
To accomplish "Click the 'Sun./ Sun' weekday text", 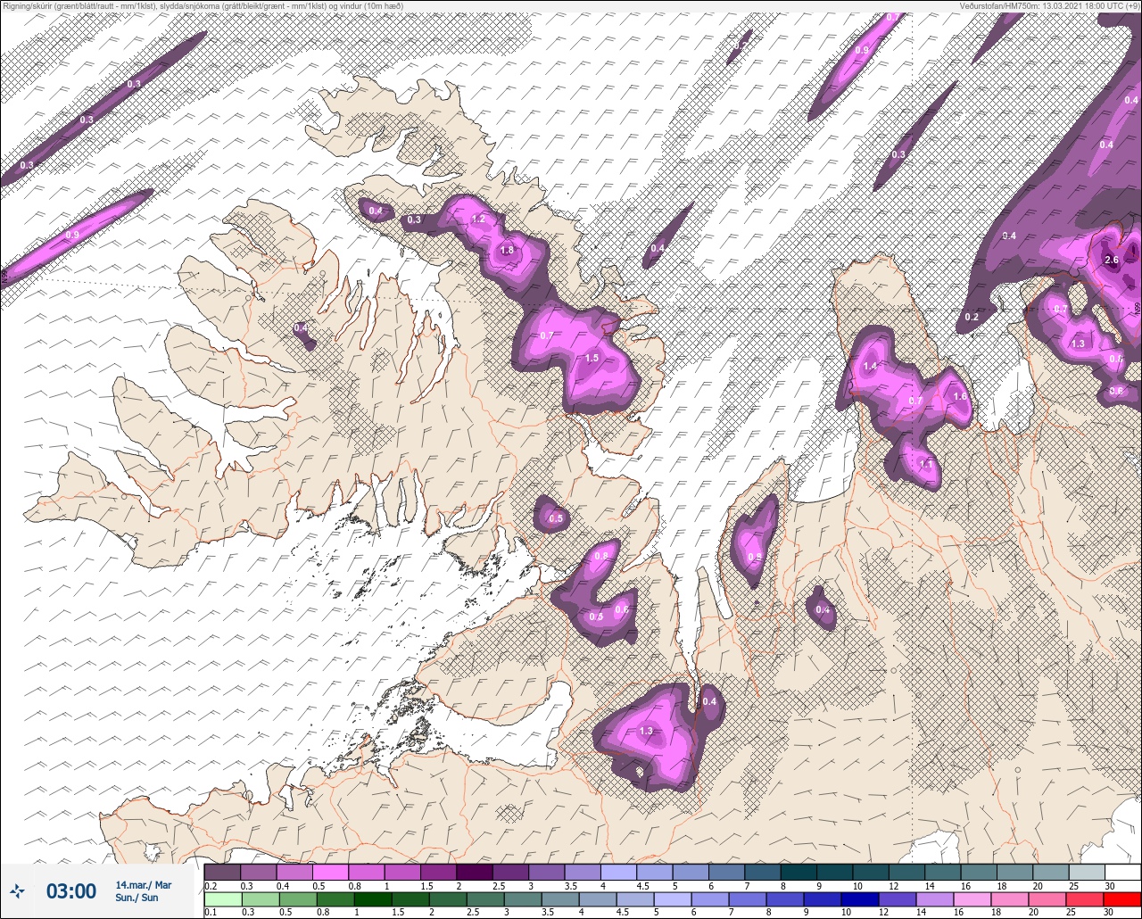I will [137, 898].
